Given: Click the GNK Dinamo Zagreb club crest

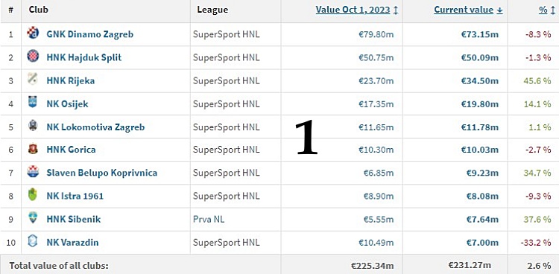Looking at the screenshot, I should pyautogui.click(x=33, y=34).
